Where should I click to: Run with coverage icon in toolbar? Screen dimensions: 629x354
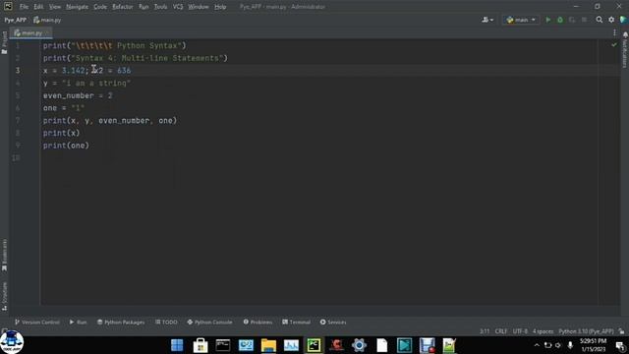572,20
